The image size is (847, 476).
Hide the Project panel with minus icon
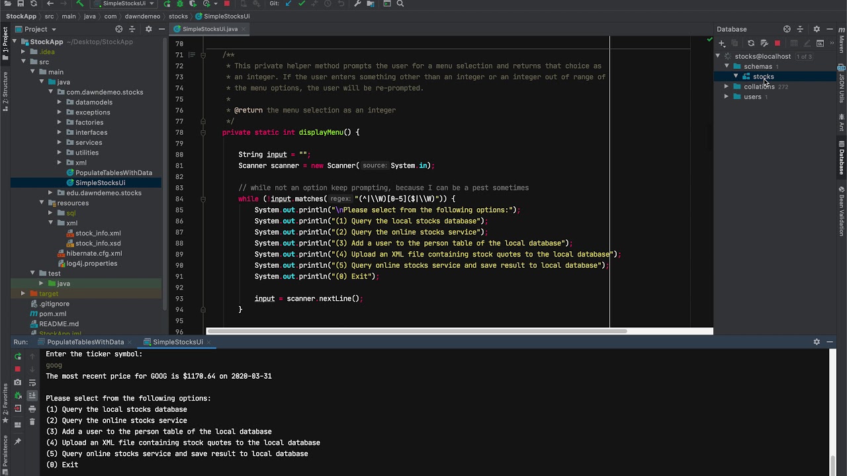click(161, 29)
